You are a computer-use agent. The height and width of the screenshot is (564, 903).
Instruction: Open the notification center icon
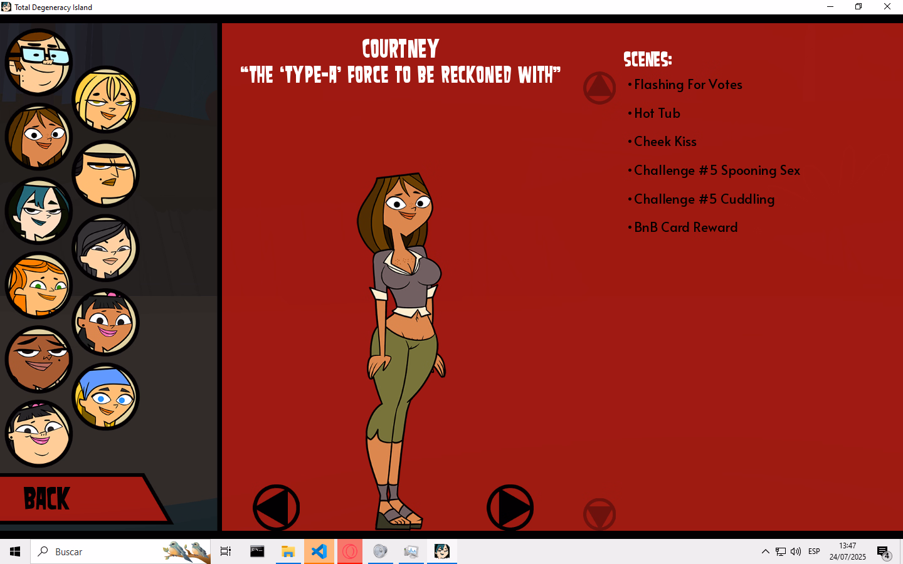coord(884,551)
